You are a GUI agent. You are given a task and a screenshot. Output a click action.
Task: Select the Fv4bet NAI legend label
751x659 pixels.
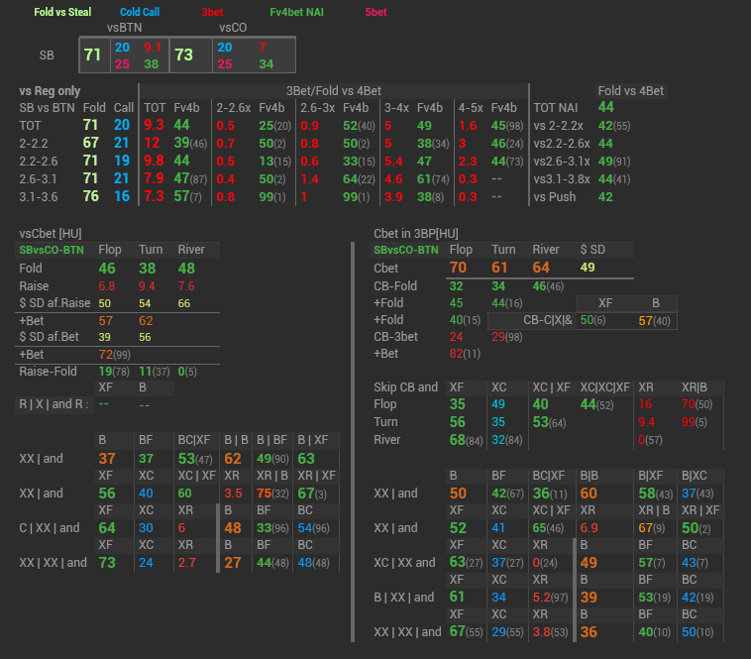299,13
